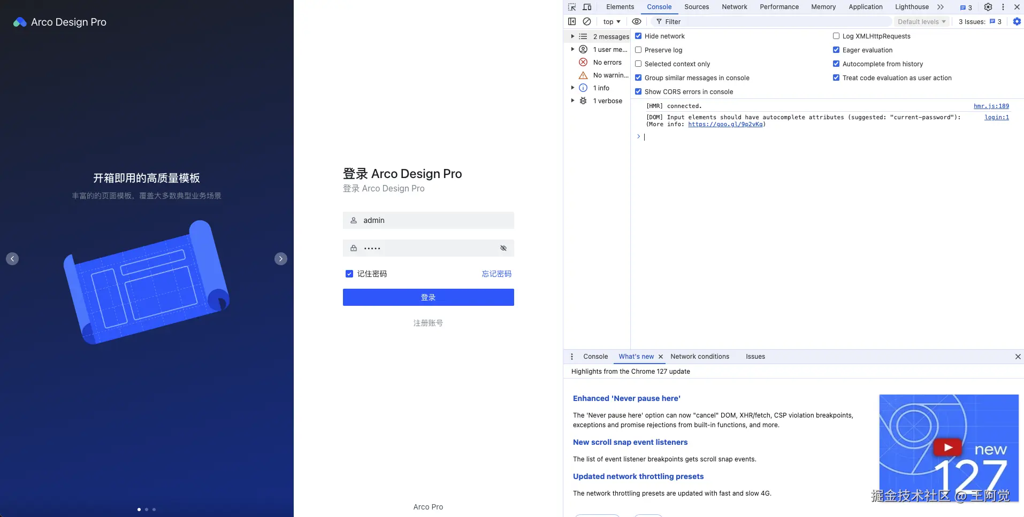1024x517 pixels.
Task: Open DevTools settings gear
Action: 988,7
